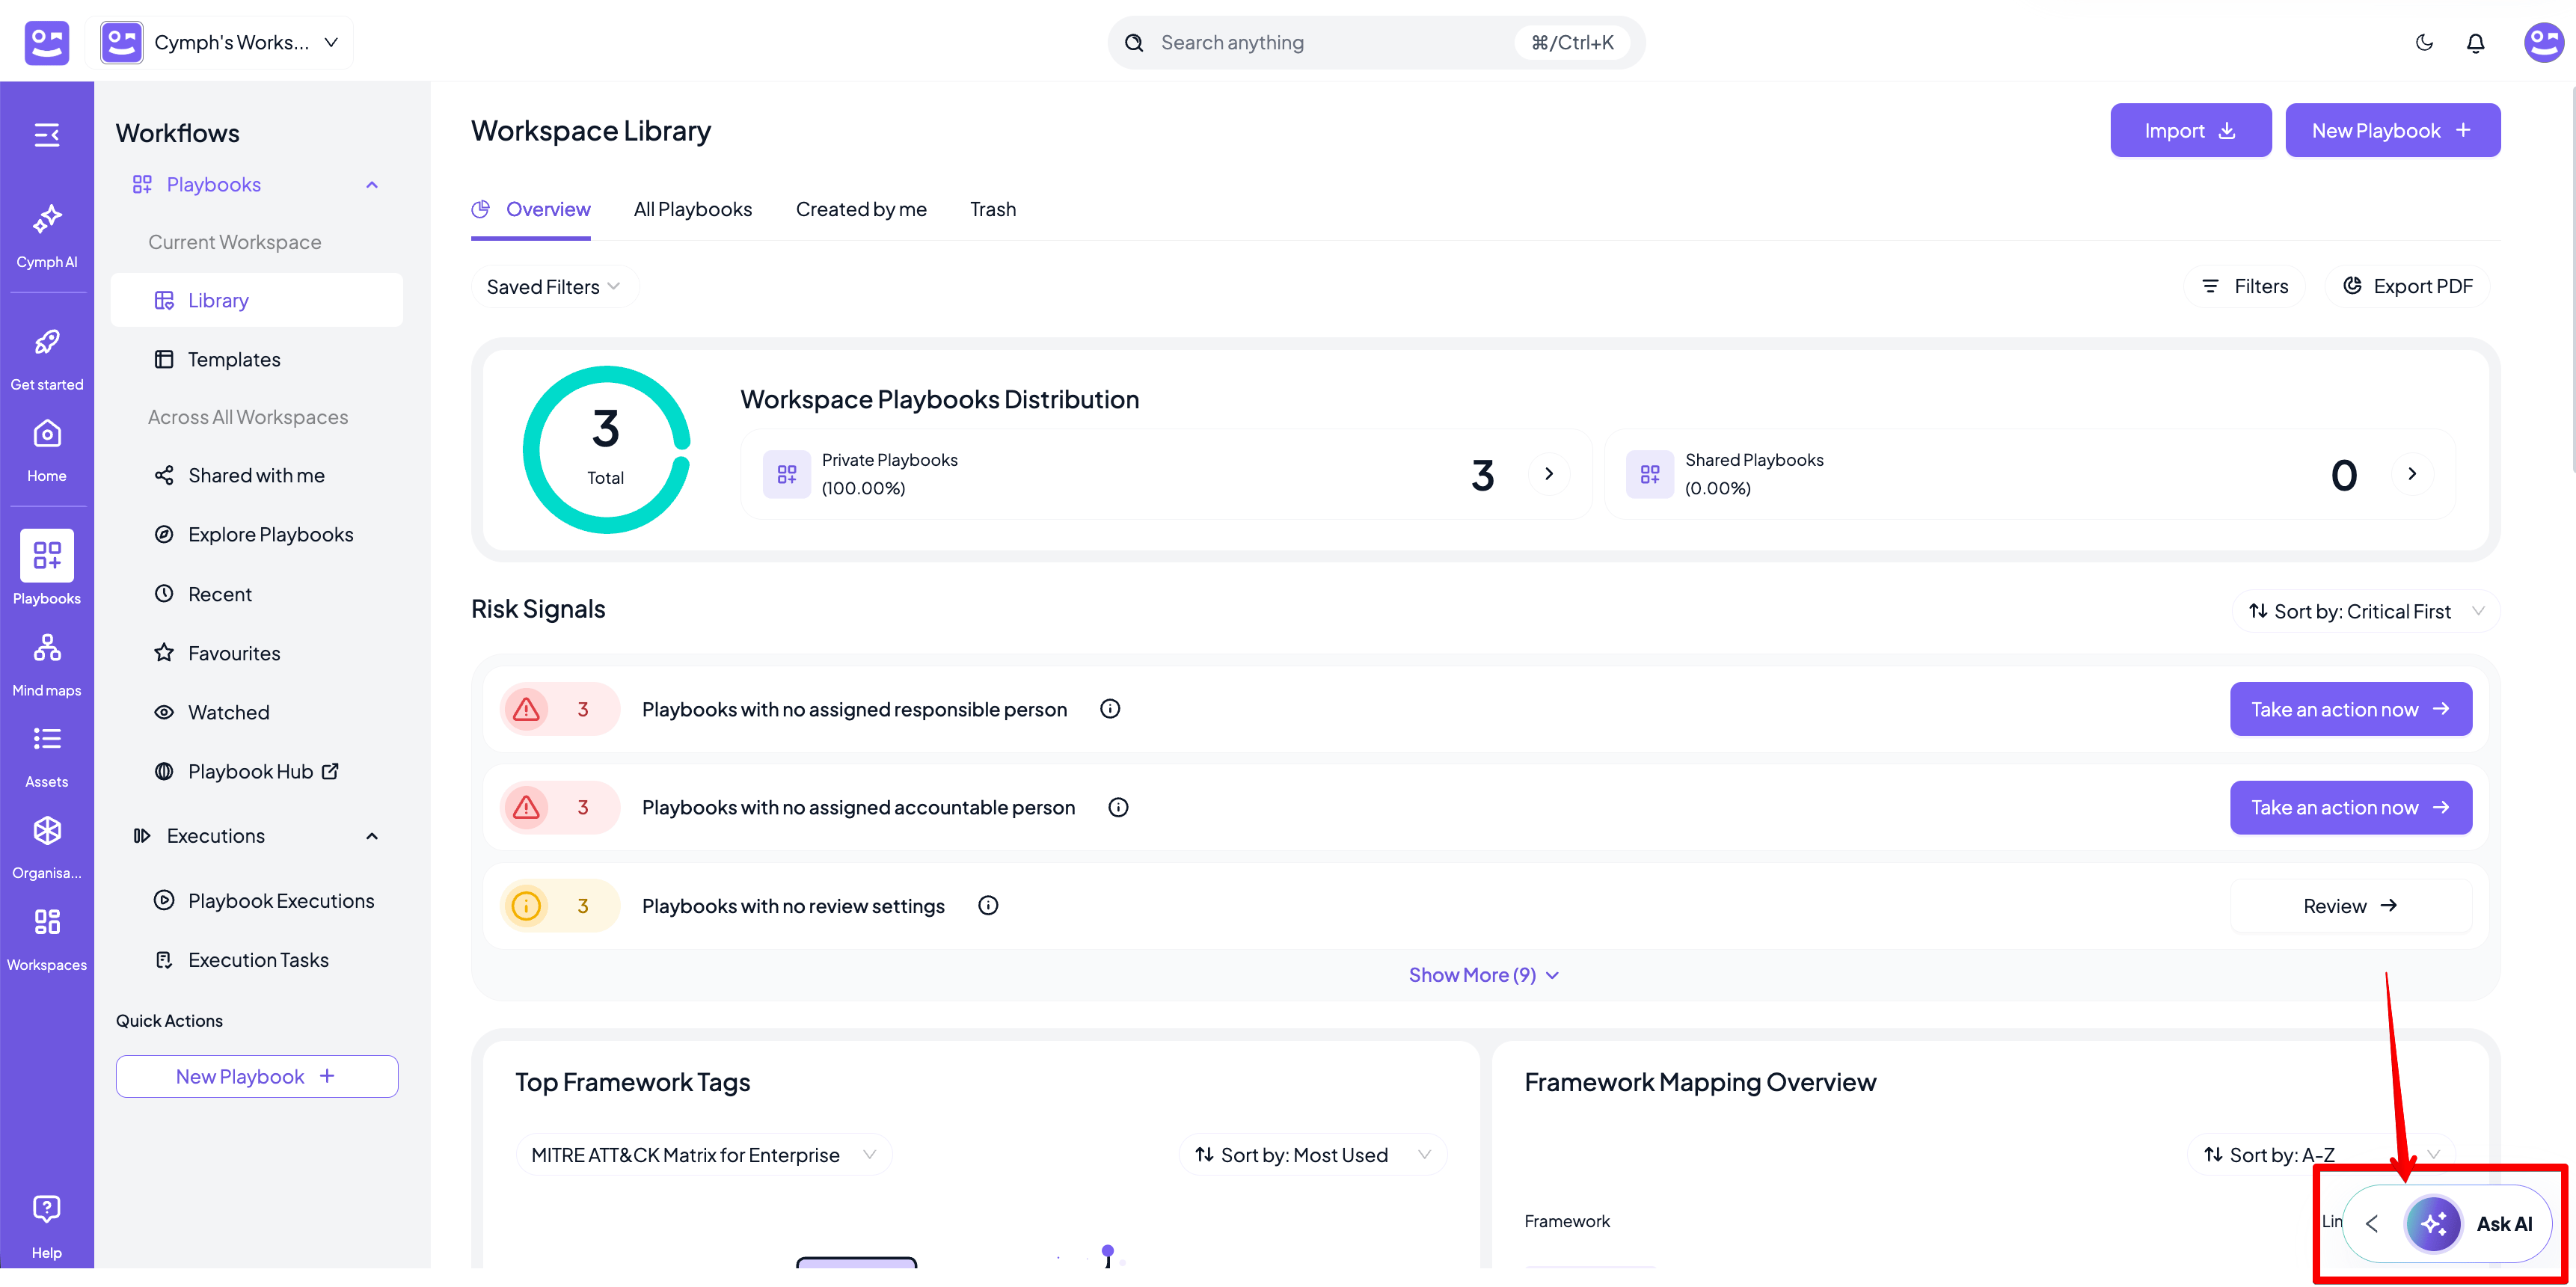Image resolution: width=2576 pixels, height=1287 pixels.
Task: Open Help in sidebar
Action: (x=47, y=1226)
